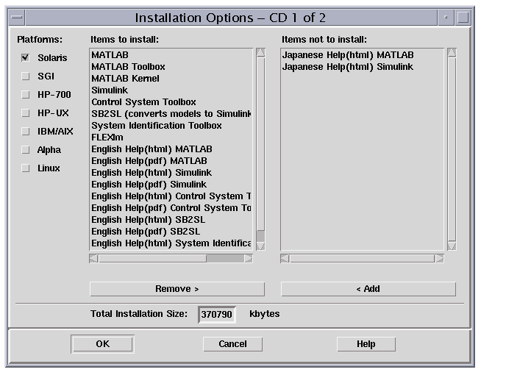Screen dimensions: 531x375
Task: Click left arrow of Items not to install horizontal scrollbar
Action: point(285,259)
